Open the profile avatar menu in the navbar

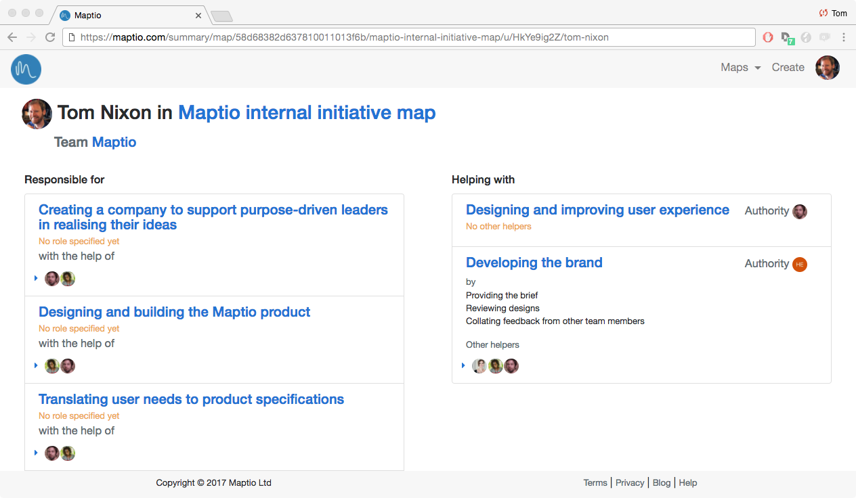coord(827,67)
